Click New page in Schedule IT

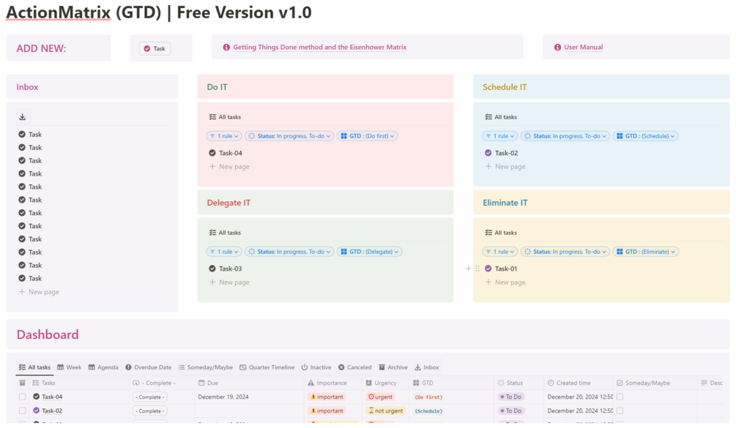(x=505, y=166)
